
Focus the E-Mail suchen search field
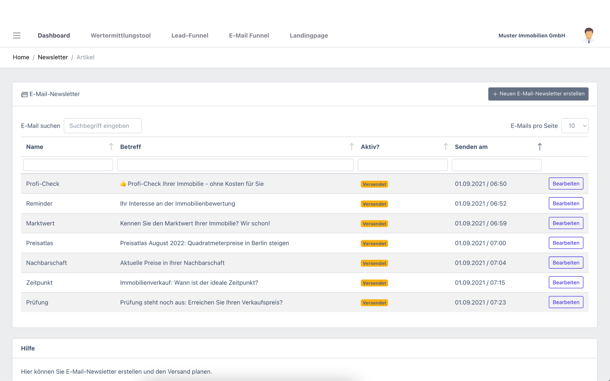click(x=103, y=126)
